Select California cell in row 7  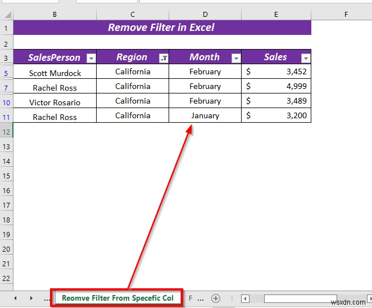click(133, 86)
